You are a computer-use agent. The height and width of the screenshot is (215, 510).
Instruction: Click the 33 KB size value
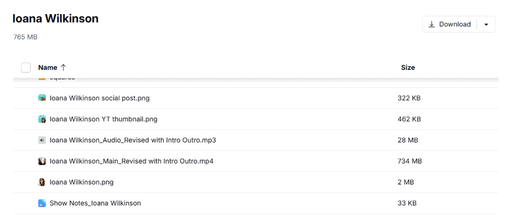(407, 203)
